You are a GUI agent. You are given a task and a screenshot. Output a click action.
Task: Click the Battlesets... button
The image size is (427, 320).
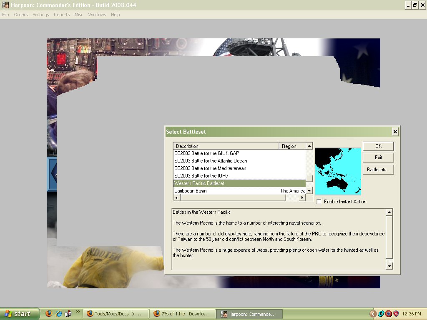coord(378,169)
